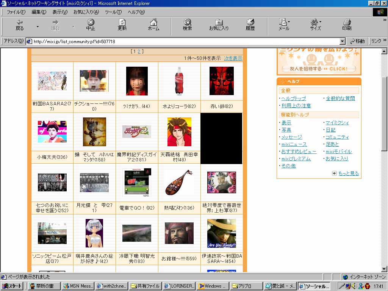This screenshot has height=291, width=388.
Task: Open the ヘルプトップ help link
Action: point(294,99)
